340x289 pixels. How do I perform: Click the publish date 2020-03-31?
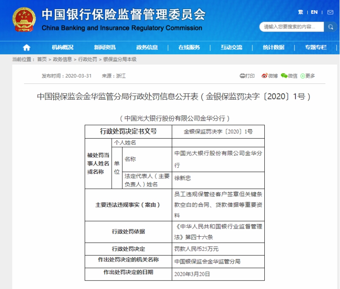tap(78, 76)
